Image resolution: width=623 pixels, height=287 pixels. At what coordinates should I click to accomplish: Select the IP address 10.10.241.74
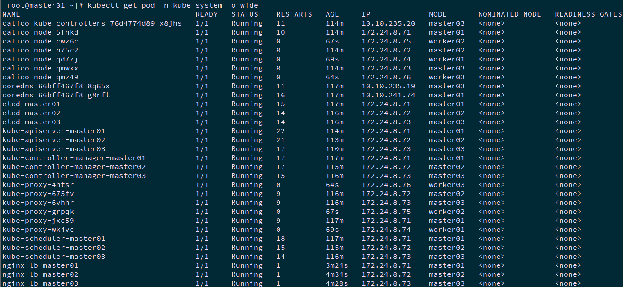pos(388,95)
